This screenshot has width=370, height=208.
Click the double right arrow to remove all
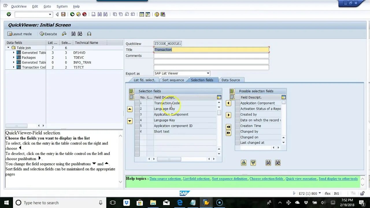(x=228, y=133)
